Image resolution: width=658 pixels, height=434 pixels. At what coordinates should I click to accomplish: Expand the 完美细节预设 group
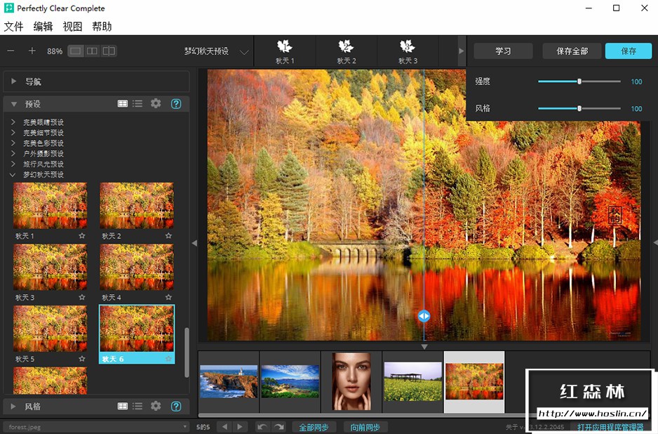tap(13, 133)
